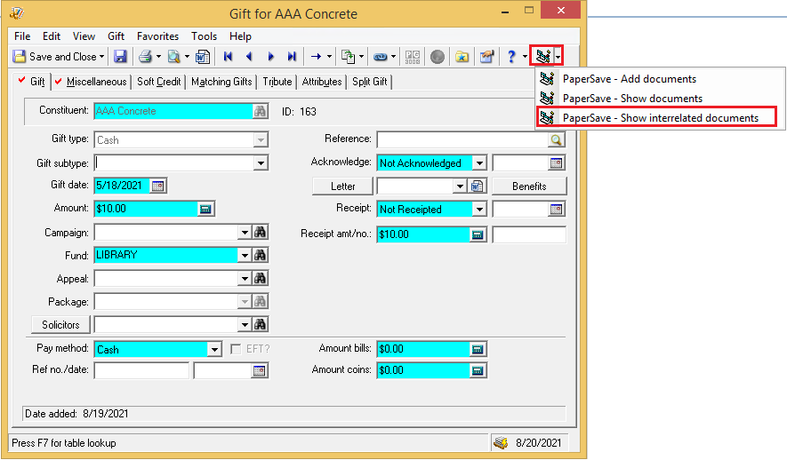Go to the last record arrow
The image size is (787, 460).
291,57
